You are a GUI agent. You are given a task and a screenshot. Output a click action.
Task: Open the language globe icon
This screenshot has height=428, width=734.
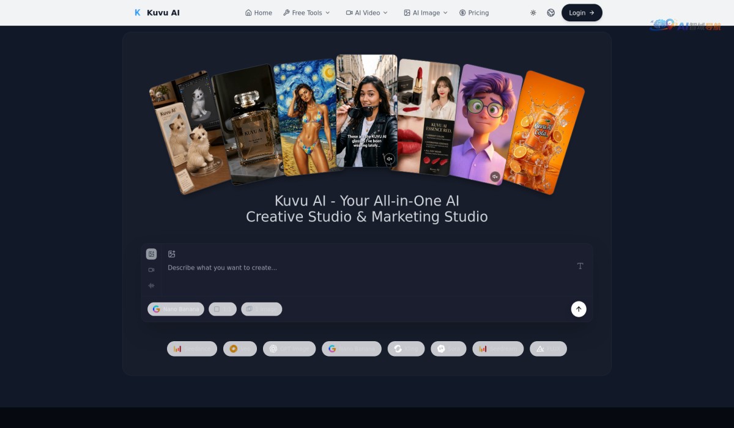pyautogui.click(x=550, y=12)
